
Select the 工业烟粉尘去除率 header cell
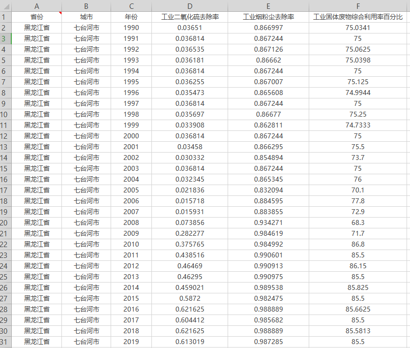268,17
